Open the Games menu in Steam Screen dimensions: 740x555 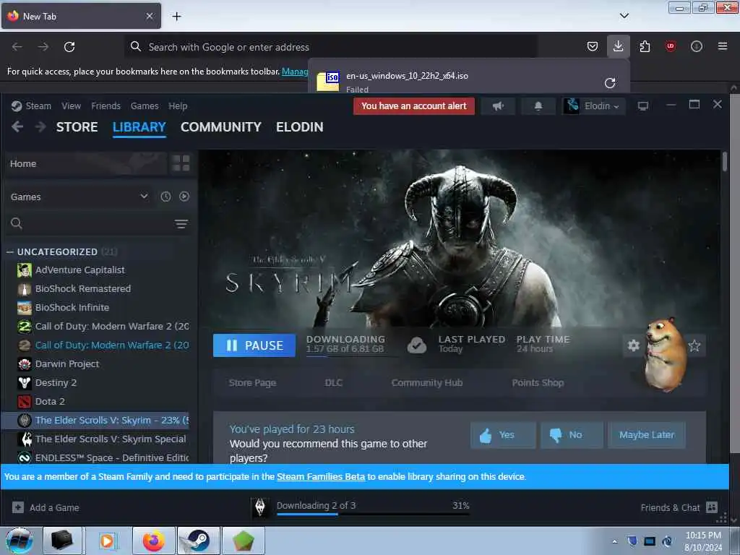pos(145,106)
